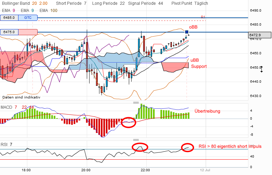Edit the Bollinger deviation value 2.00
Screen dimensions: 272x175
pyautogui.click(x=43, y=3)
